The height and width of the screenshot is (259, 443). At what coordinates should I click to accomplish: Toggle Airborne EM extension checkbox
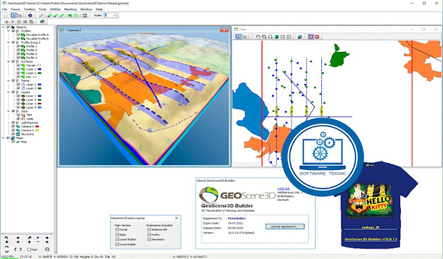point(149,229)
